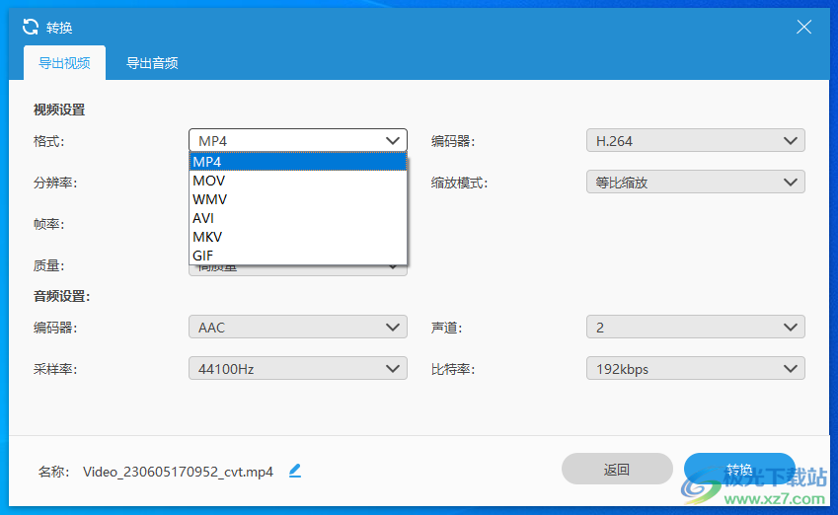Click the 质量 label
The width and height of the screenshot is (838, 515).
click(x=48, y=265)
